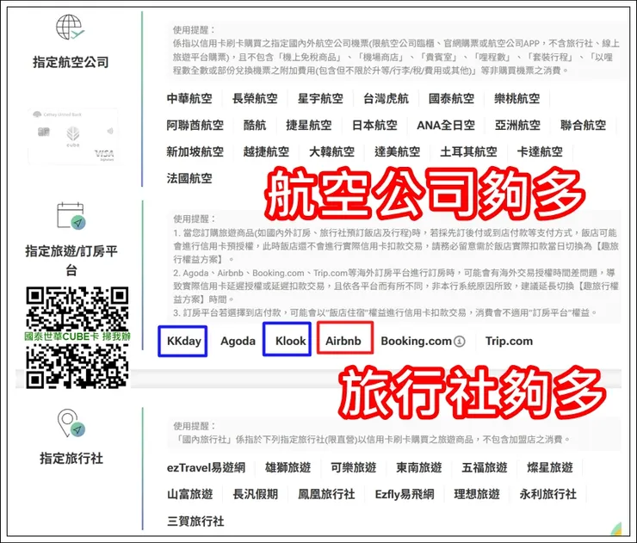This screenshot has width=637, height=543.
Task: Select 可樂旅遊 travel agency
Action: pos(354,468)
